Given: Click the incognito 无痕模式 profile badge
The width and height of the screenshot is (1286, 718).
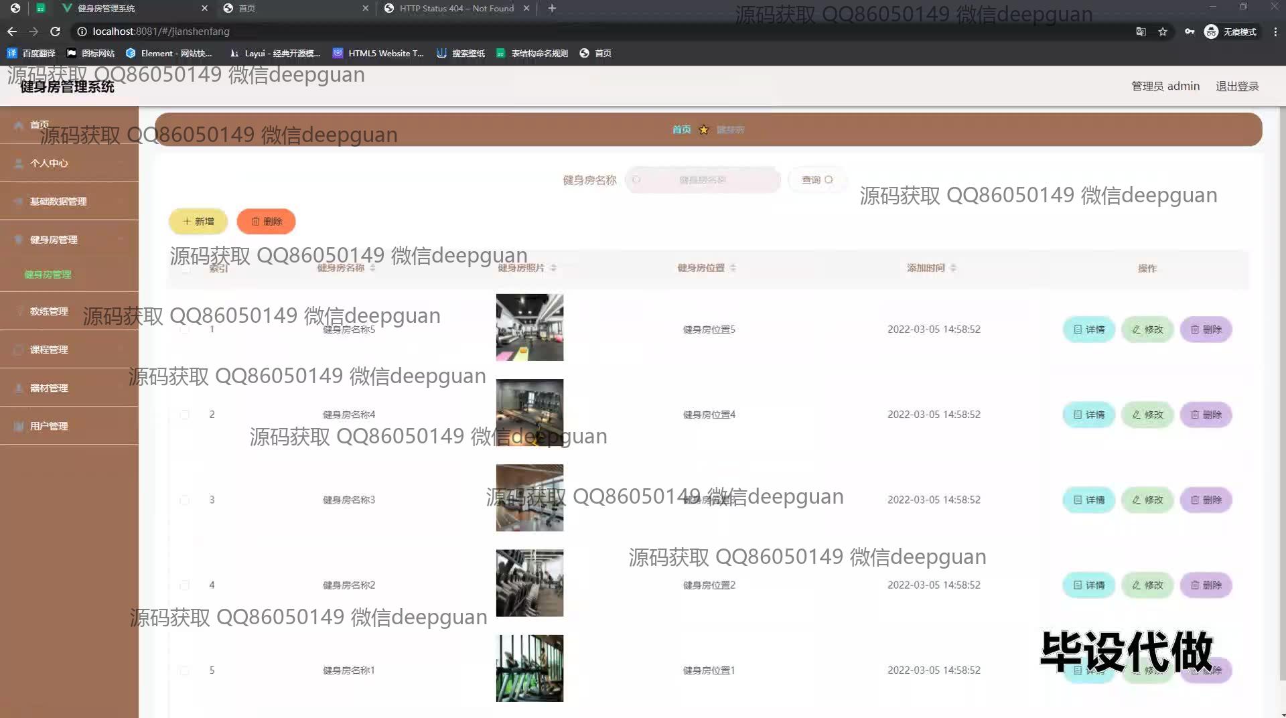Looking at the screenshot, I should (1230, 31).
